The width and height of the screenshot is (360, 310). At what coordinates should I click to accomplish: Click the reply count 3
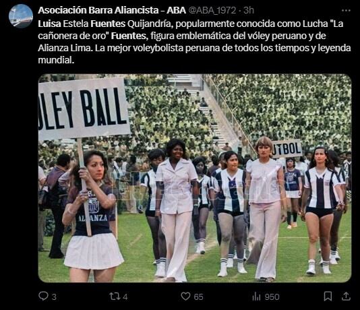tap(54, 297)
